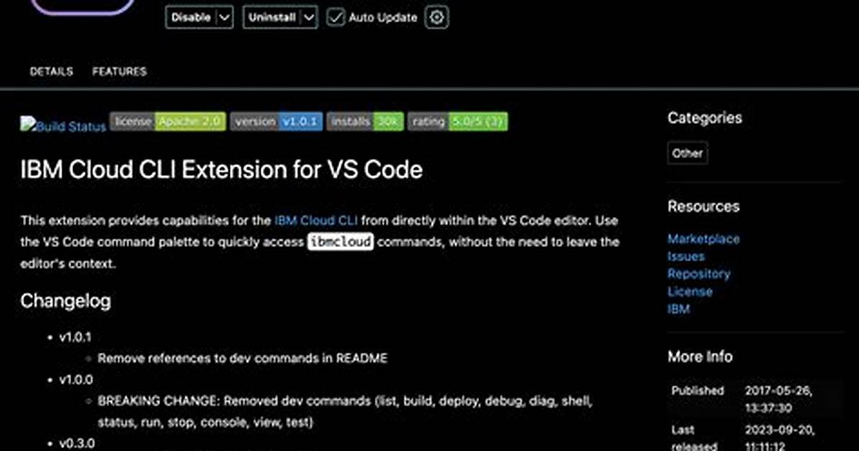Click the IBM Cloud CLI Extension title
The width and height of the screenshot is (859, 451).
click(x=221, y=169)
